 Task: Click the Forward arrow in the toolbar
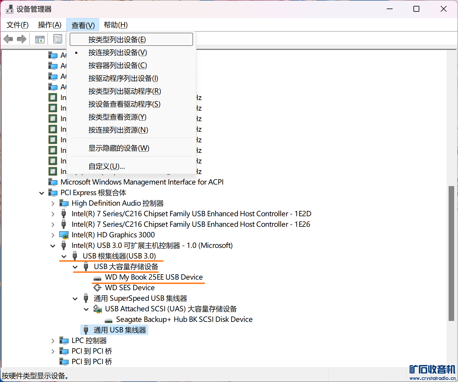point(22,39)
